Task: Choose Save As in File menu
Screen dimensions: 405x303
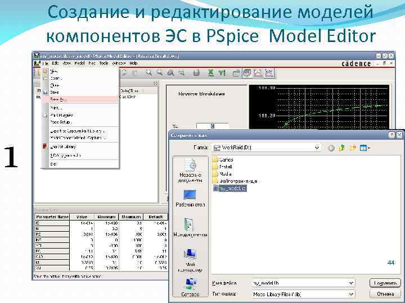Action: (x=80, y=99)
